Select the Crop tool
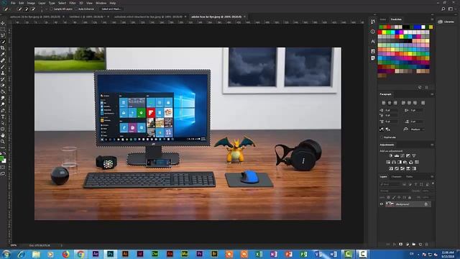The image size is (460, 259). pos(3,48)
